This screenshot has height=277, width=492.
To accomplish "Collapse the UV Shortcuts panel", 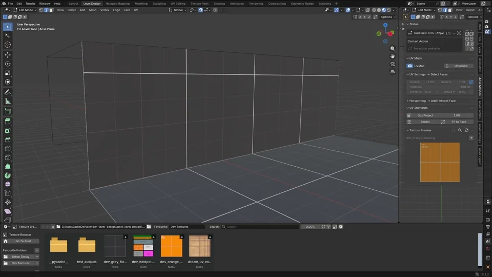I will coord(407,108).
